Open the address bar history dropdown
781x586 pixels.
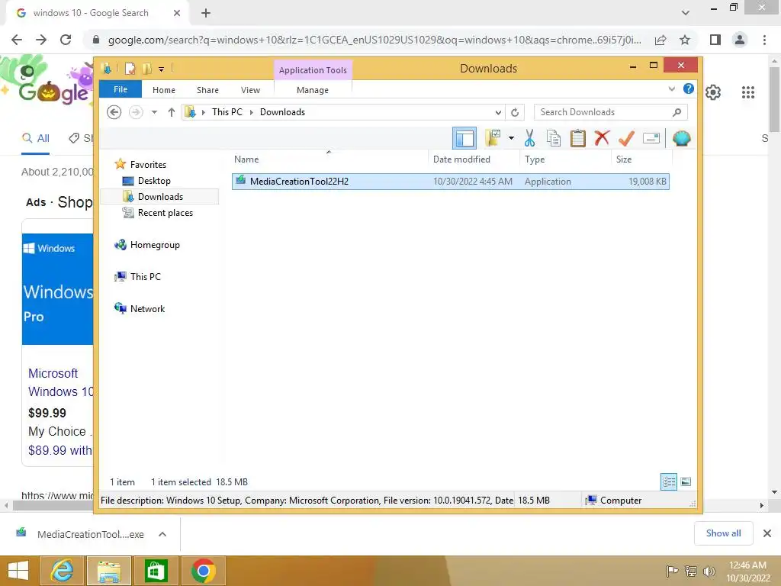tap(498, 112)
